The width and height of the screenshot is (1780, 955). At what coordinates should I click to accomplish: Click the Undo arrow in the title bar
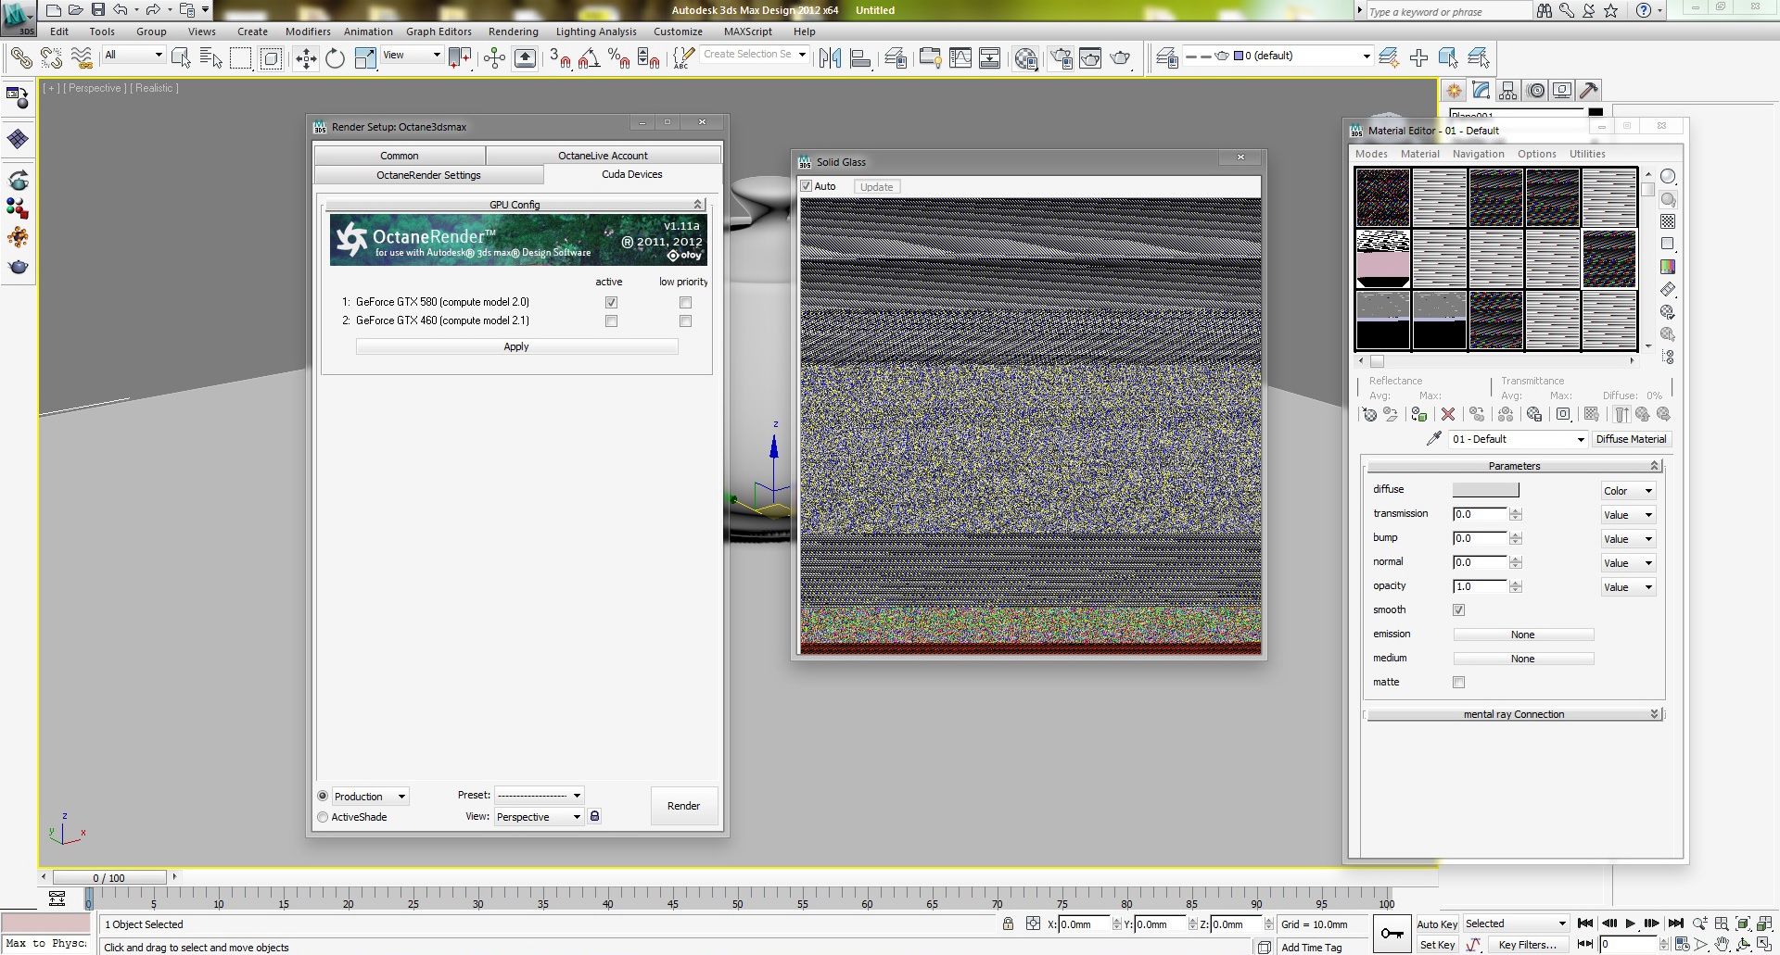[x=121, y=10]
